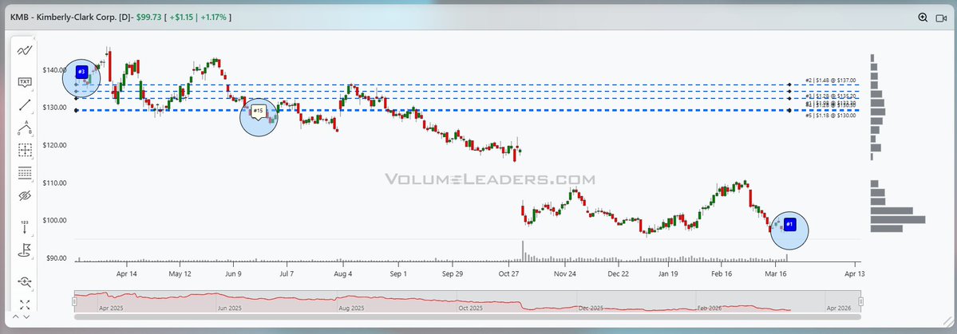Click the video camera icon in header
Image resolution: width=957 pixels, height=334 pixels.
(941, 18)
